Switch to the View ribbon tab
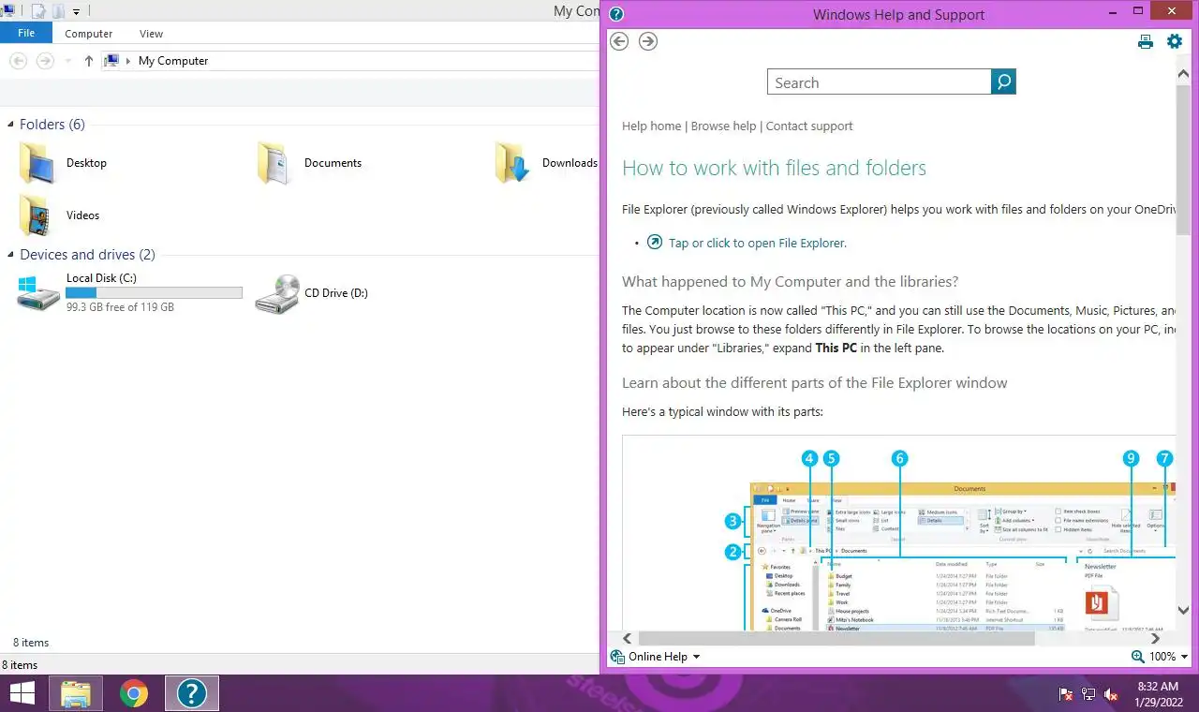This screenshot has width=1199, height=712. (x=151, y=33)
